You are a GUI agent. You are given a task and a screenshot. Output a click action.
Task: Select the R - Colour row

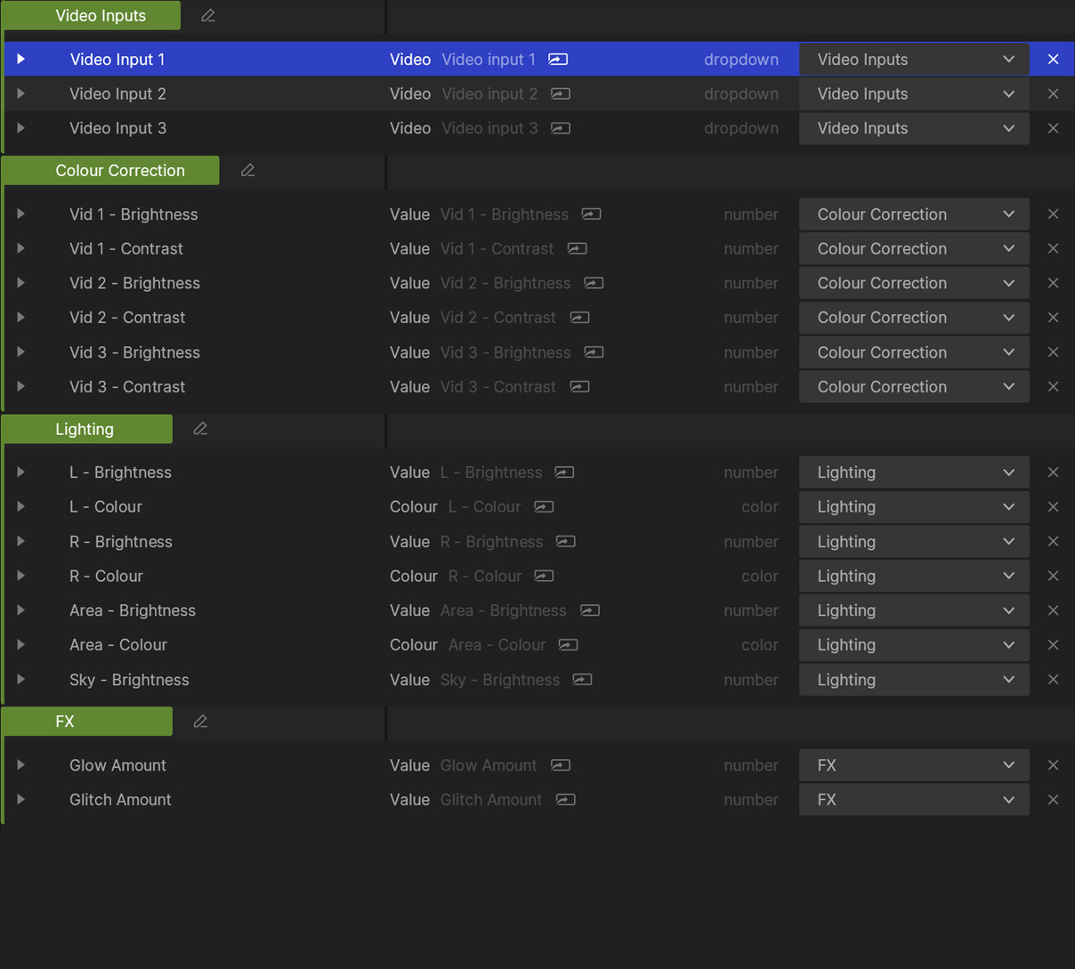click(x=106, y=577)
